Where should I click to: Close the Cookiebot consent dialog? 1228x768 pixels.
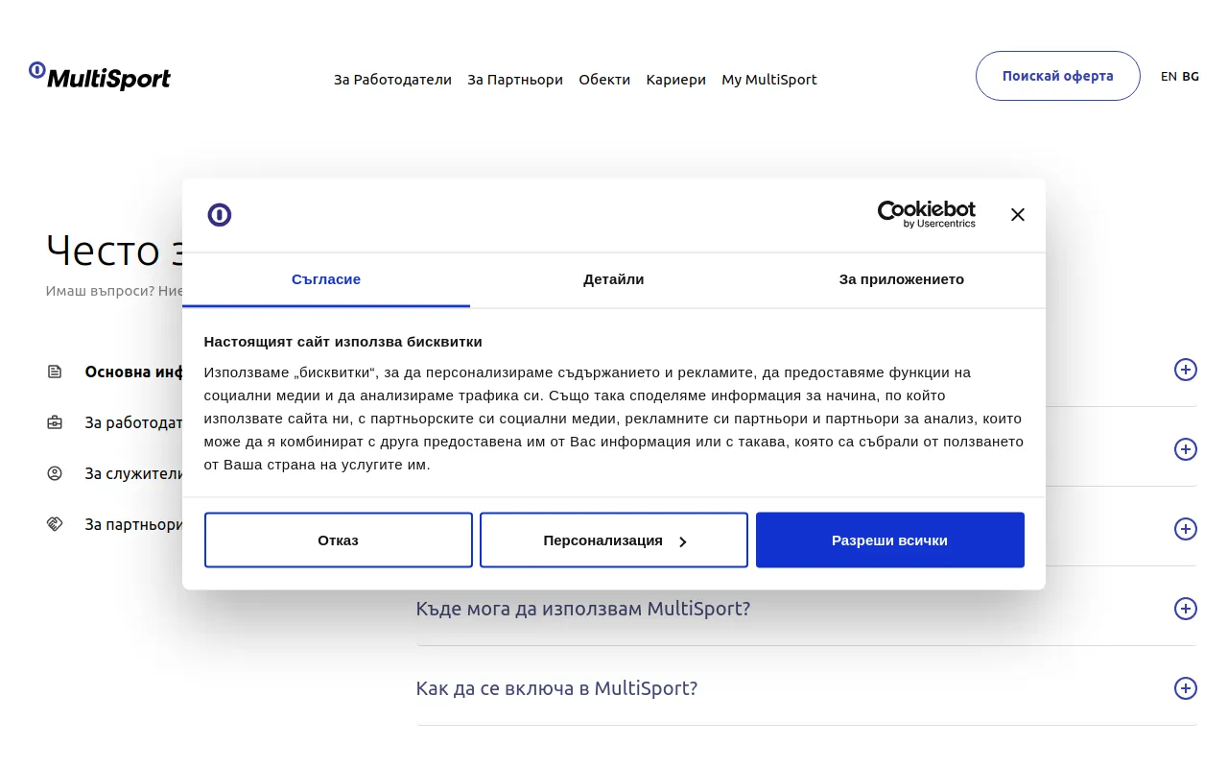1018,214
